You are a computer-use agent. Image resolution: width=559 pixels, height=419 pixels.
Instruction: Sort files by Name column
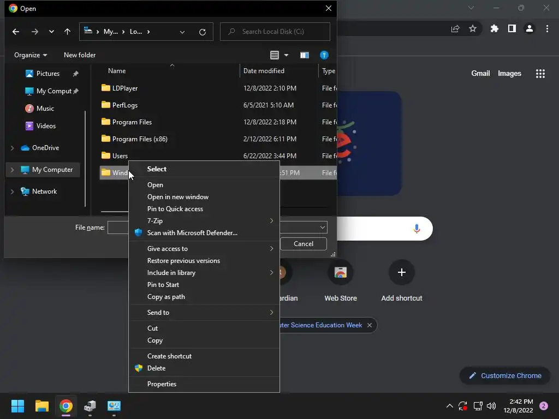pos(117,71)
